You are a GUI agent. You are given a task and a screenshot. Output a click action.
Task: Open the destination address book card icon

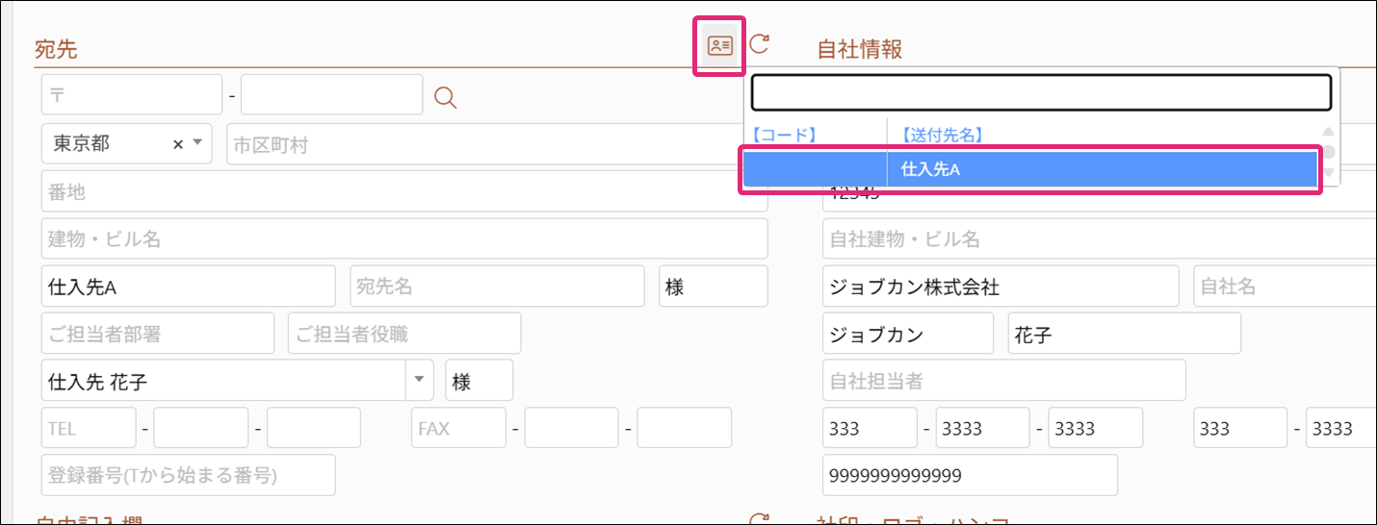[719, 45]
